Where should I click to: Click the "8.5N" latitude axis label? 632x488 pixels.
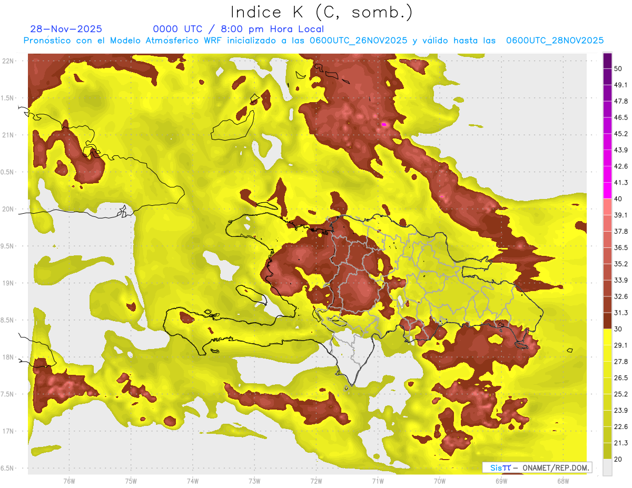(x=7, y=320)
